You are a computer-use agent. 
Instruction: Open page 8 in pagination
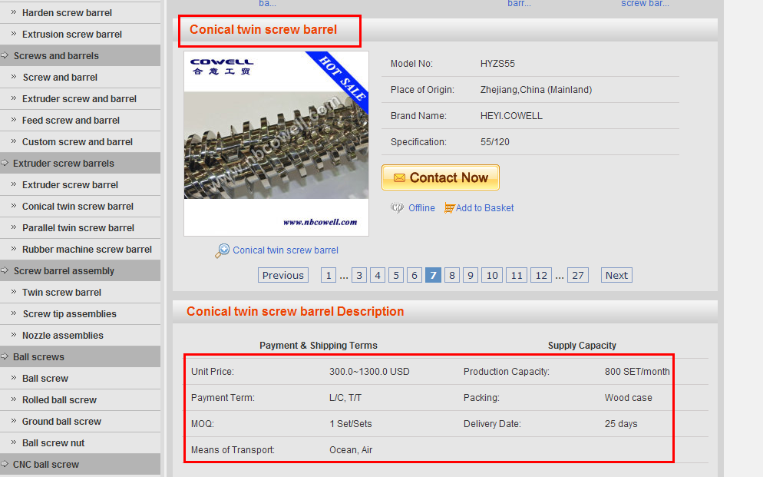coord(452,276)
